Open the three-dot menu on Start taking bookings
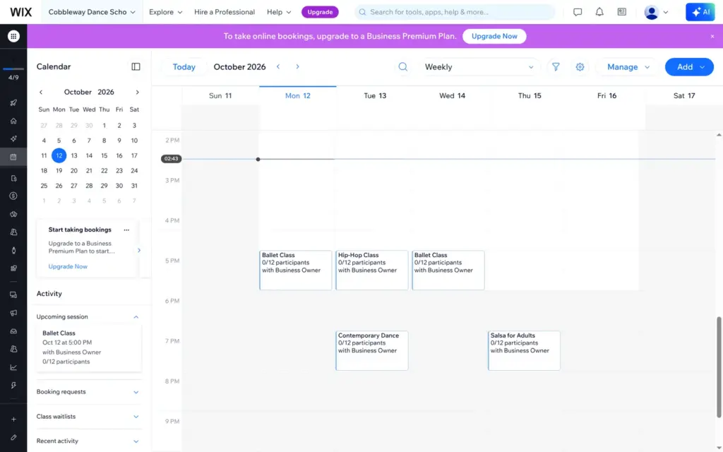Image resolution: width=723 pixels, height=452 pixels. pyautogui.click(x=126, y=230)
